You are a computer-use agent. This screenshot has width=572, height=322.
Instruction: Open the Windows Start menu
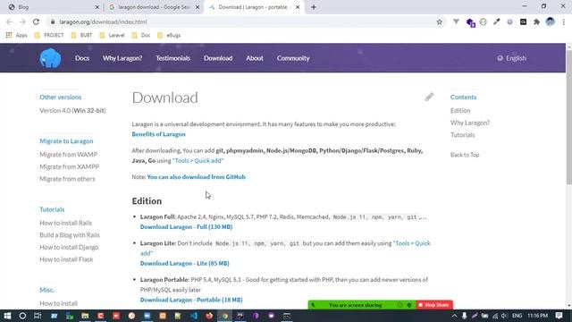click(x=7, y=316)
